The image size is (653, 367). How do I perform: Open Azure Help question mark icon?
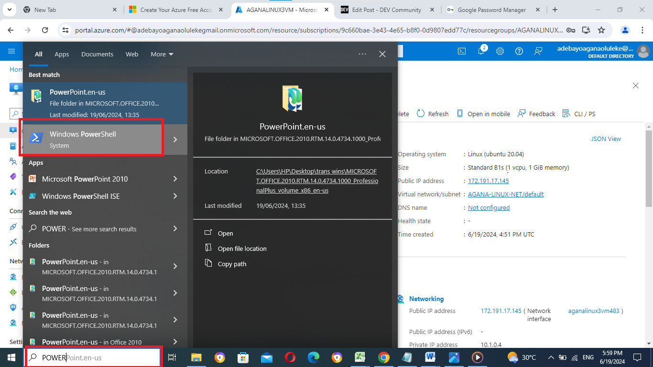pyautogui.click(x=519, y=51)
